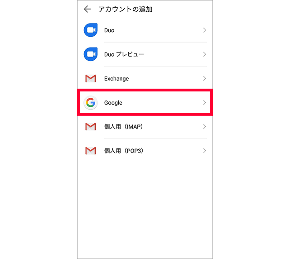The width and height of the screenshot is (290, 259).
Task: Choose 個人用 (POP3) account label
Action: (124, 151)
